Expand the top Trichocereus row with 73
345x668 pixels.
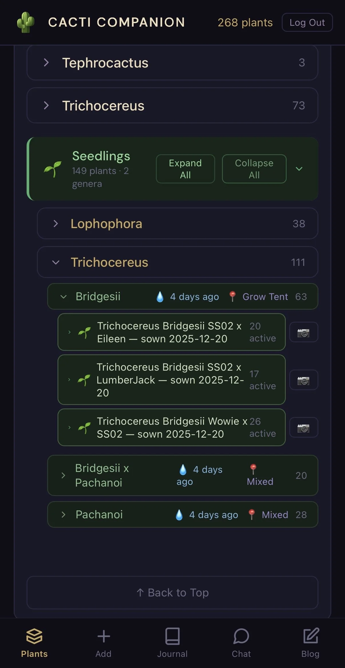[x=172, y=106]
